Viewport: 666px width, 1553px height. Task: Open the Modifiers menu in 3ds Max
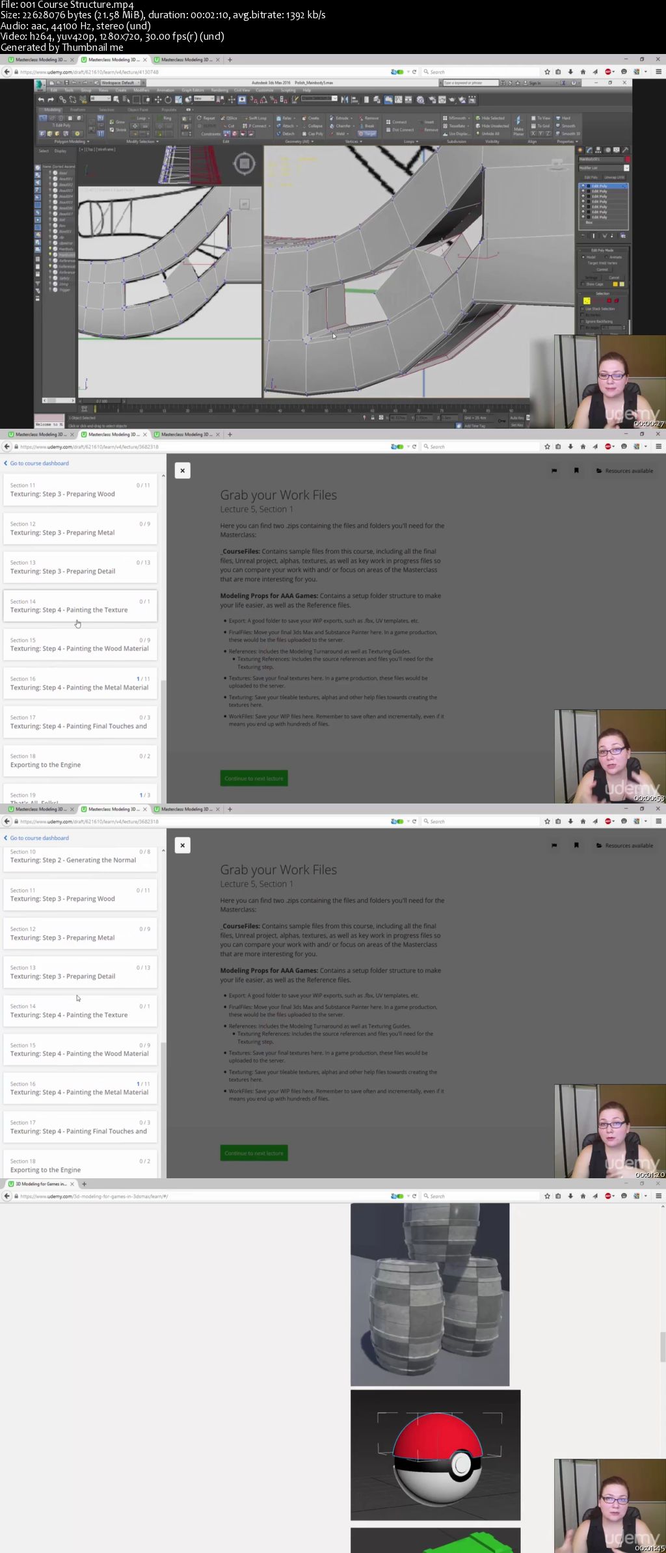click(141, 90)
